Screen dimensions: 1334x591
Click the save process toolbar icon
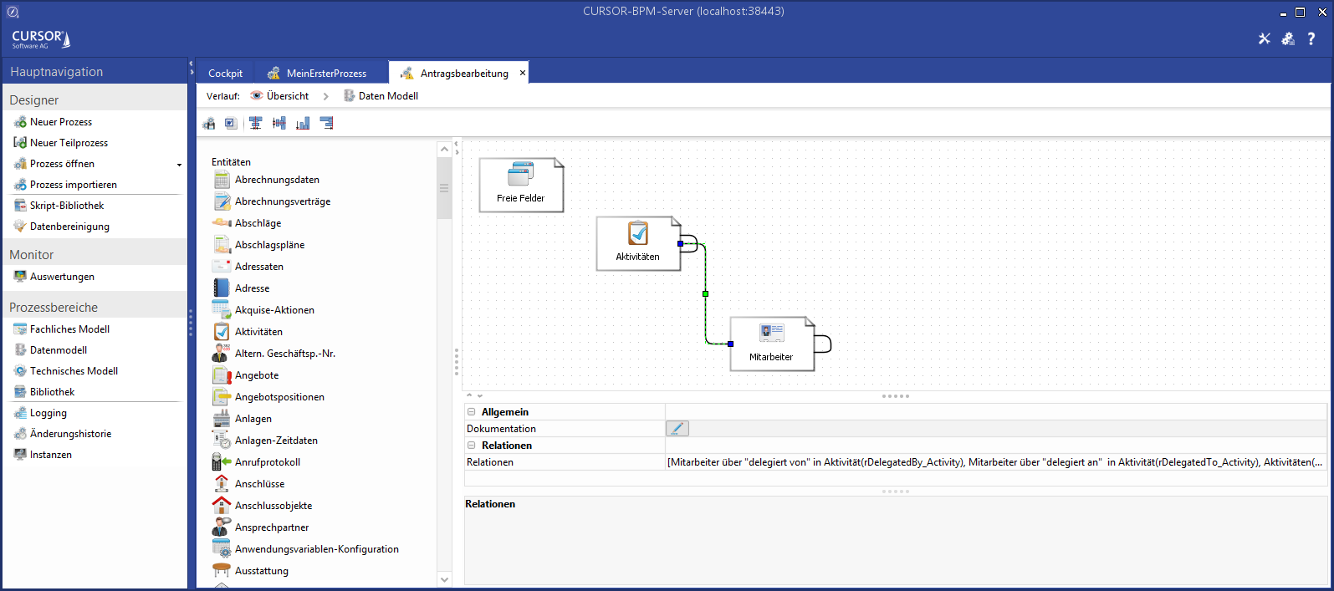pyautogui.click(x=209, y=124)
